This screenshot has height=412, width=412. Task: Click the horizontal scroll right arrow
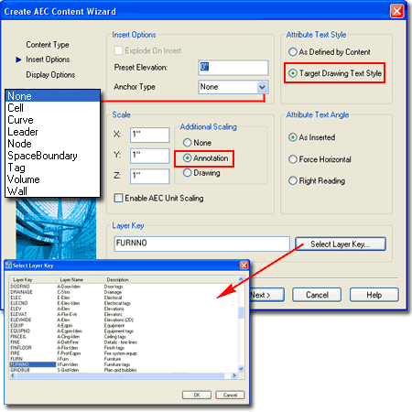click(x=234, y=375)
